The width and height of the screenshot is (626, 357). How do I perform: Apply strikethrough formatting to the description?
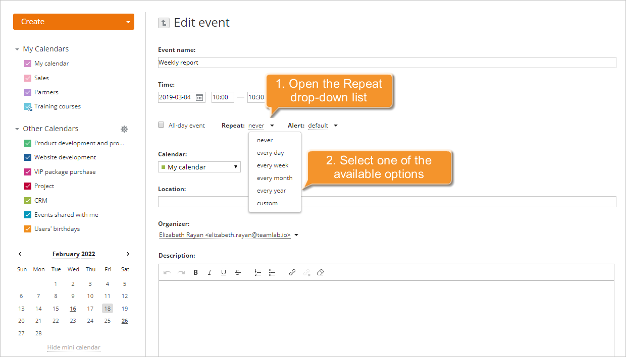238,272
